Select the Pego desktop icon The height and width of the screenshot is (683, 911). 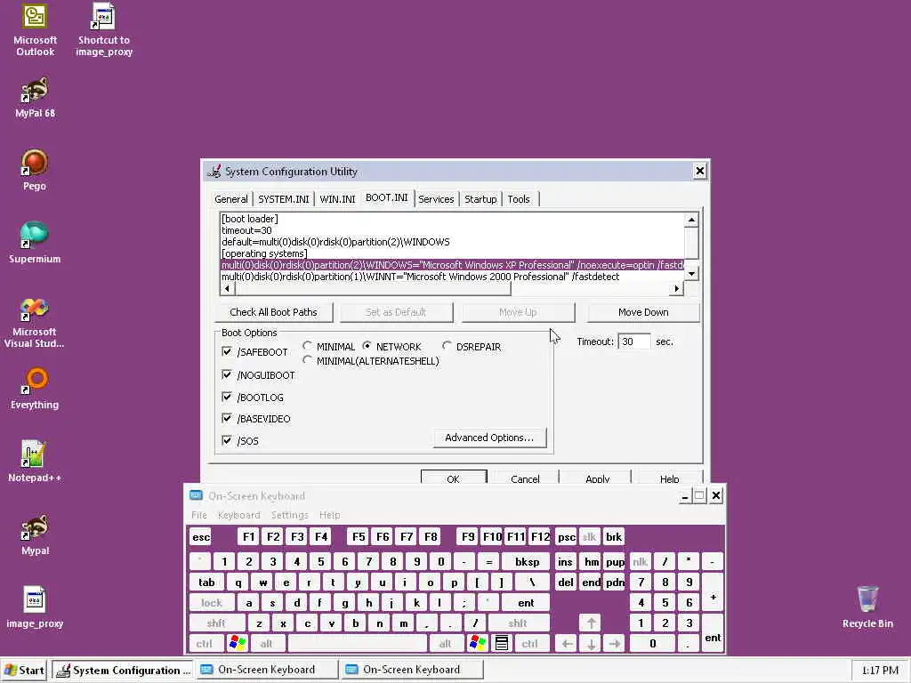(x=35, y=170)
